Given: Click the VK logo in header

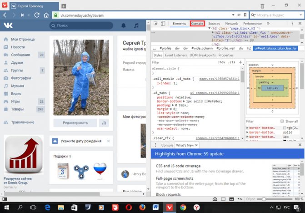Looking at the screenshot, I should point(8,25).
